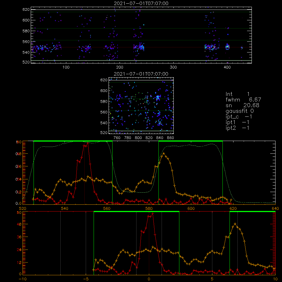Click y-axis label 540 of the wide top image
The image size is (282, 282).
point(26,52)
